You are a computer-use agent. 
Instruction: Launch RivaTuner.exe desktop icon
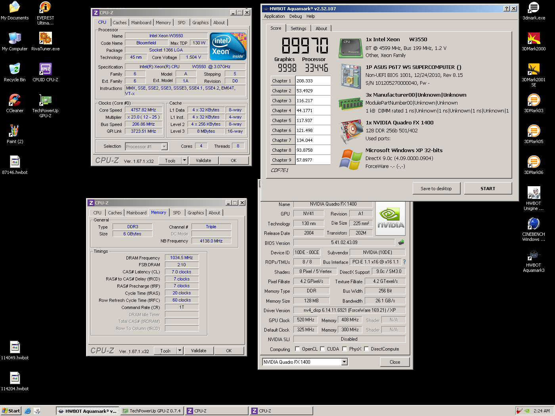pyautogui.click(x=46, y=41)
